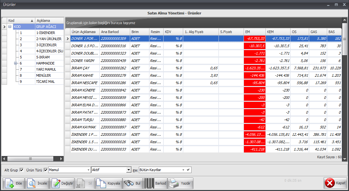This screenshot has width=349, height=191.
Task: Click grid scrollbar up arrow
Action: point(345,20)
